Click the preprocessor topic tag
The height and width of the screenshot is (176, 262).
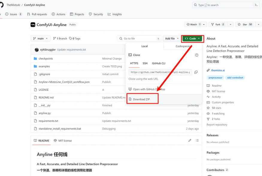point(215,78)
